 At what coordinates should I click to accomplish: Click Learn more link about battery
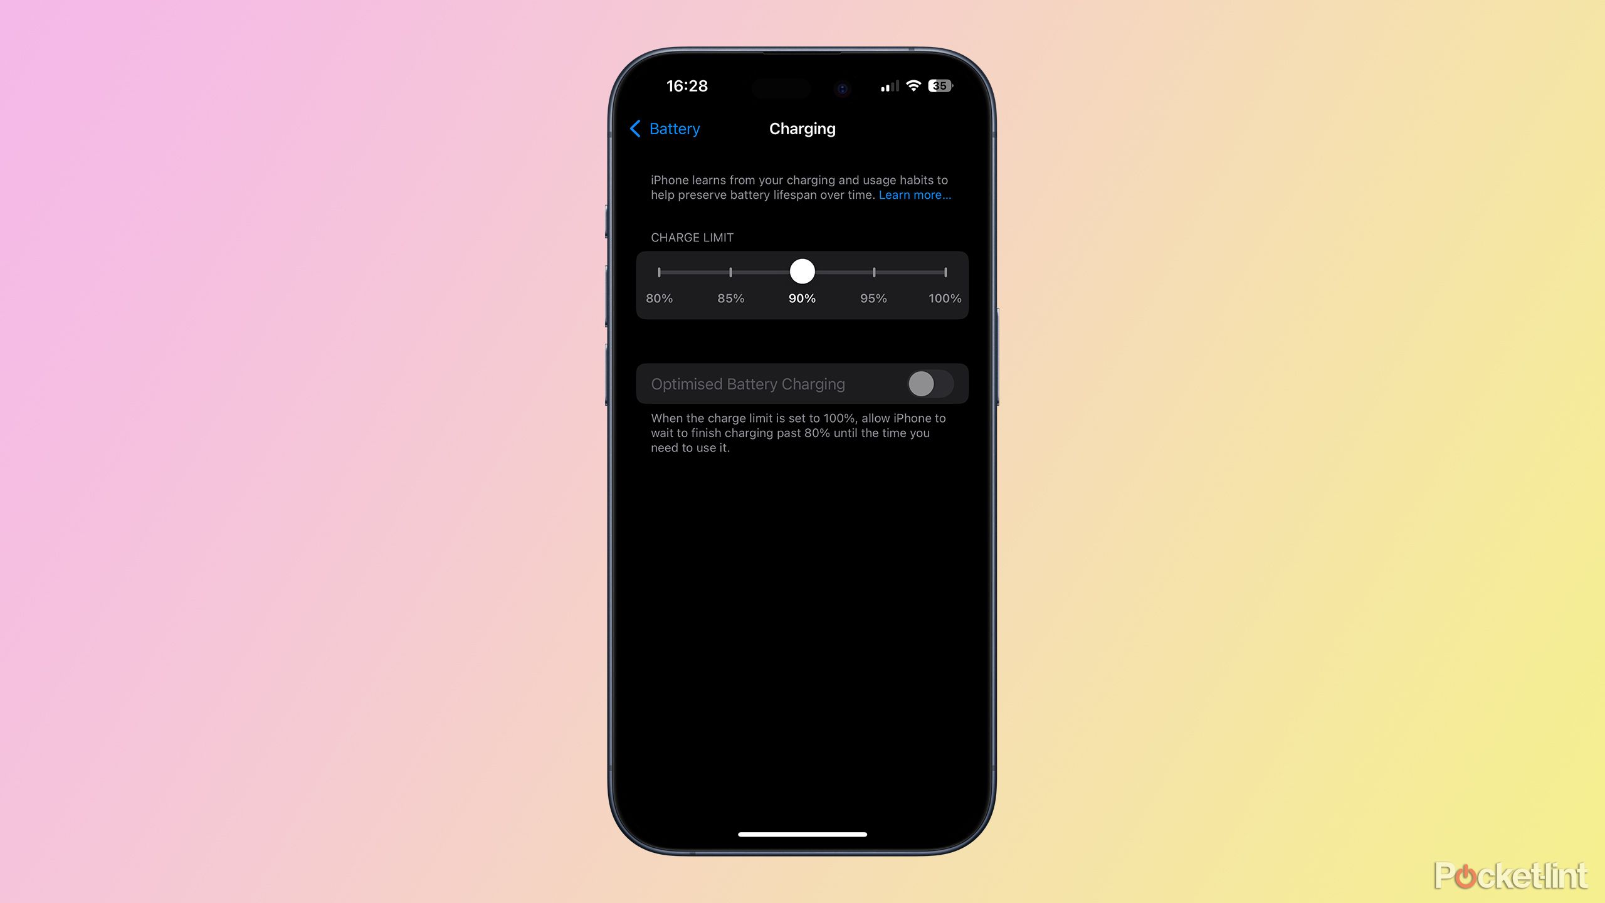click(x=914, y=195)
